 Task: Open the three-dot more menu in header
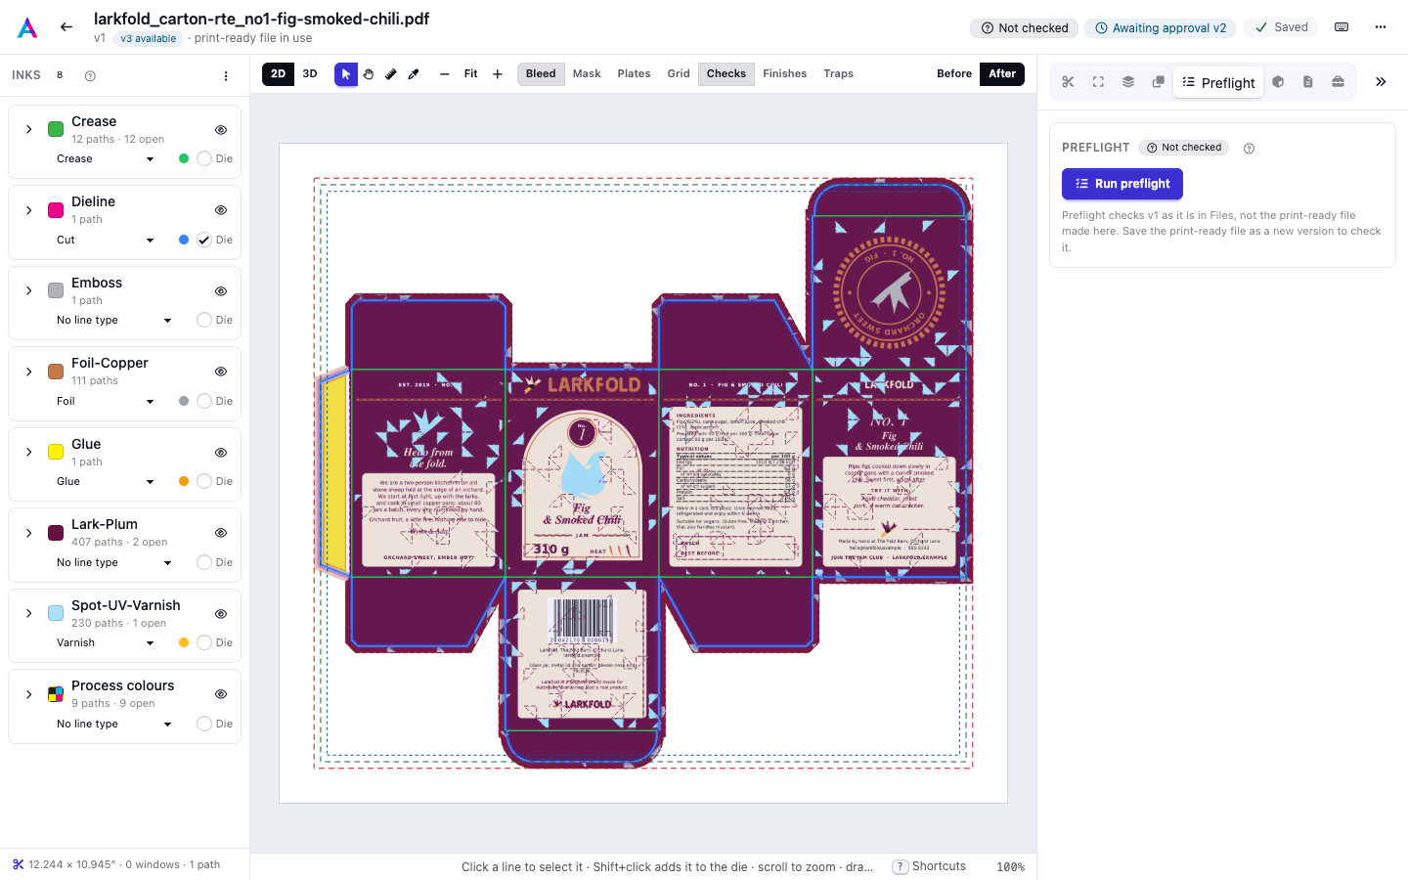(x=1381, y=27)
